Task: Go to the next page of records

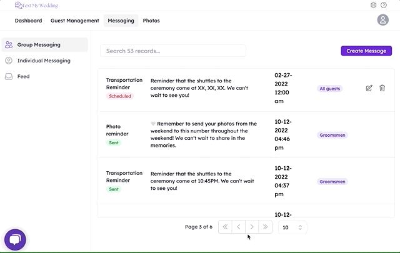Action: point(252,227)
